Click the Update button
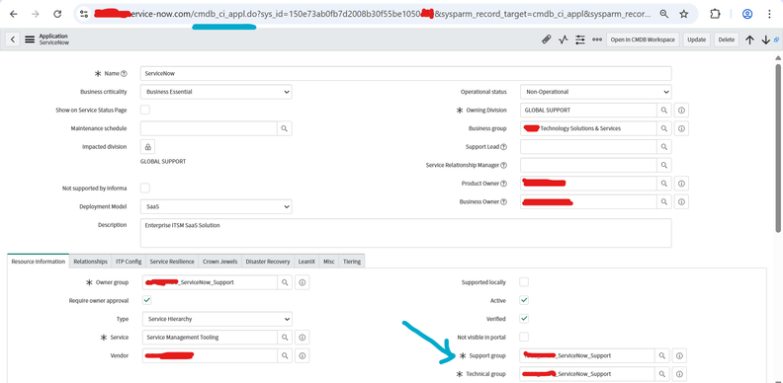 (697, 39)
